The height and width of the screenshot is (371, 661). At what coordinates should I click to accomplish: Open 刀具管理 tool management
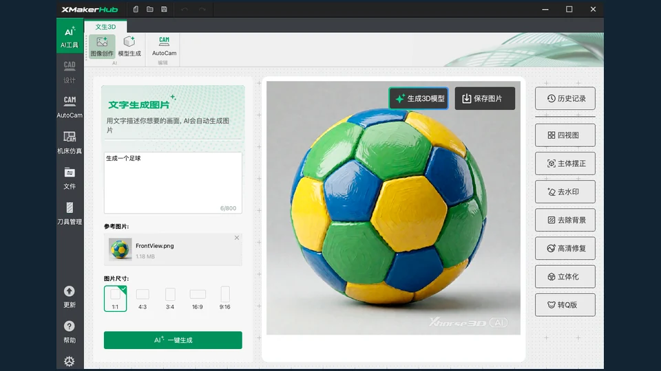pos(70,213)
